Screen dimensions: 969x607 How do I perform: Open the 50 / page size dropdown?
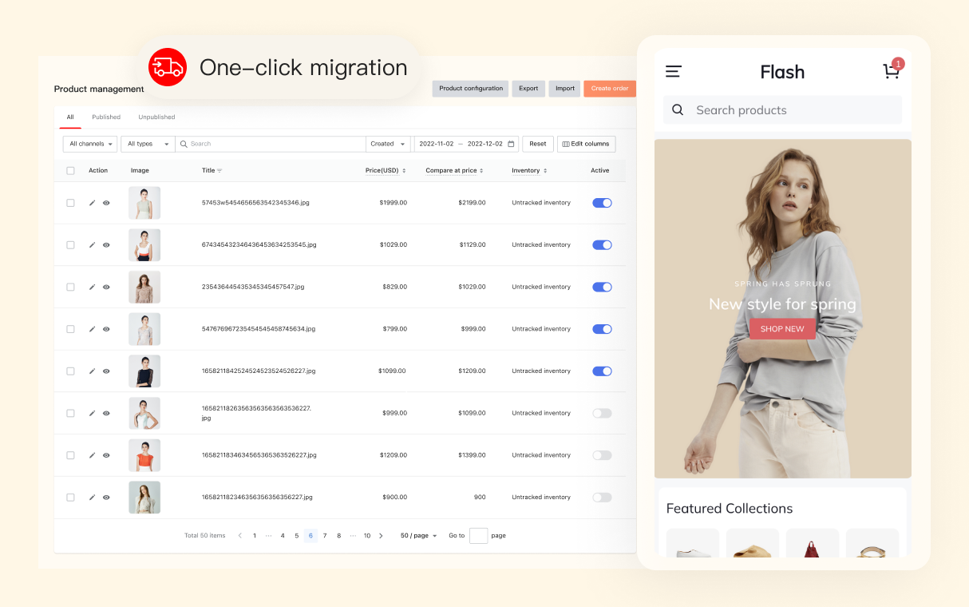419,536
